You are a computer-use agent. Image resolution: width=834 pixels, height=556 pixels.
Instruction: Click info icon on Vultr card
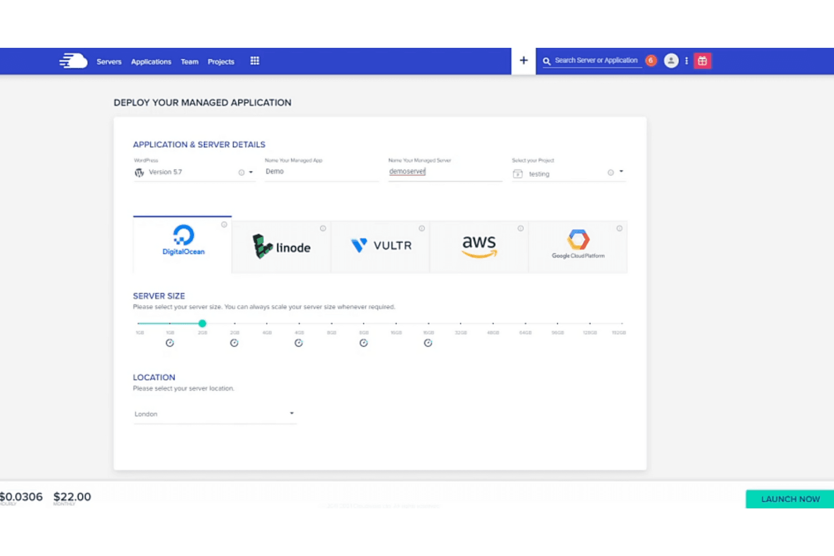coord(422,228)
